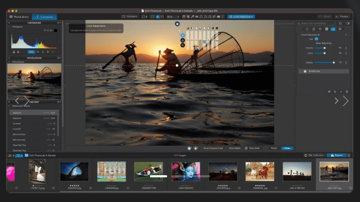Screen dimensions: 360x202
Task: Select the R histogram channel
Action: pyautogui.click(x=38, y=52)
